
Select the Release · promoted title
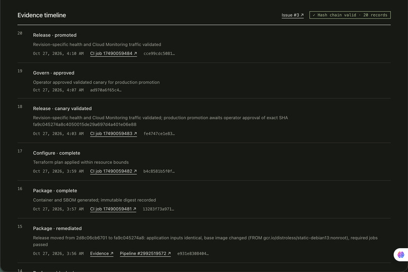(x=55, y=35)
